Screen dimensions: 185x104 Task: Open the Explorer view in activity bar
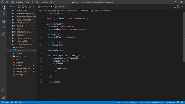click(3, 8)
